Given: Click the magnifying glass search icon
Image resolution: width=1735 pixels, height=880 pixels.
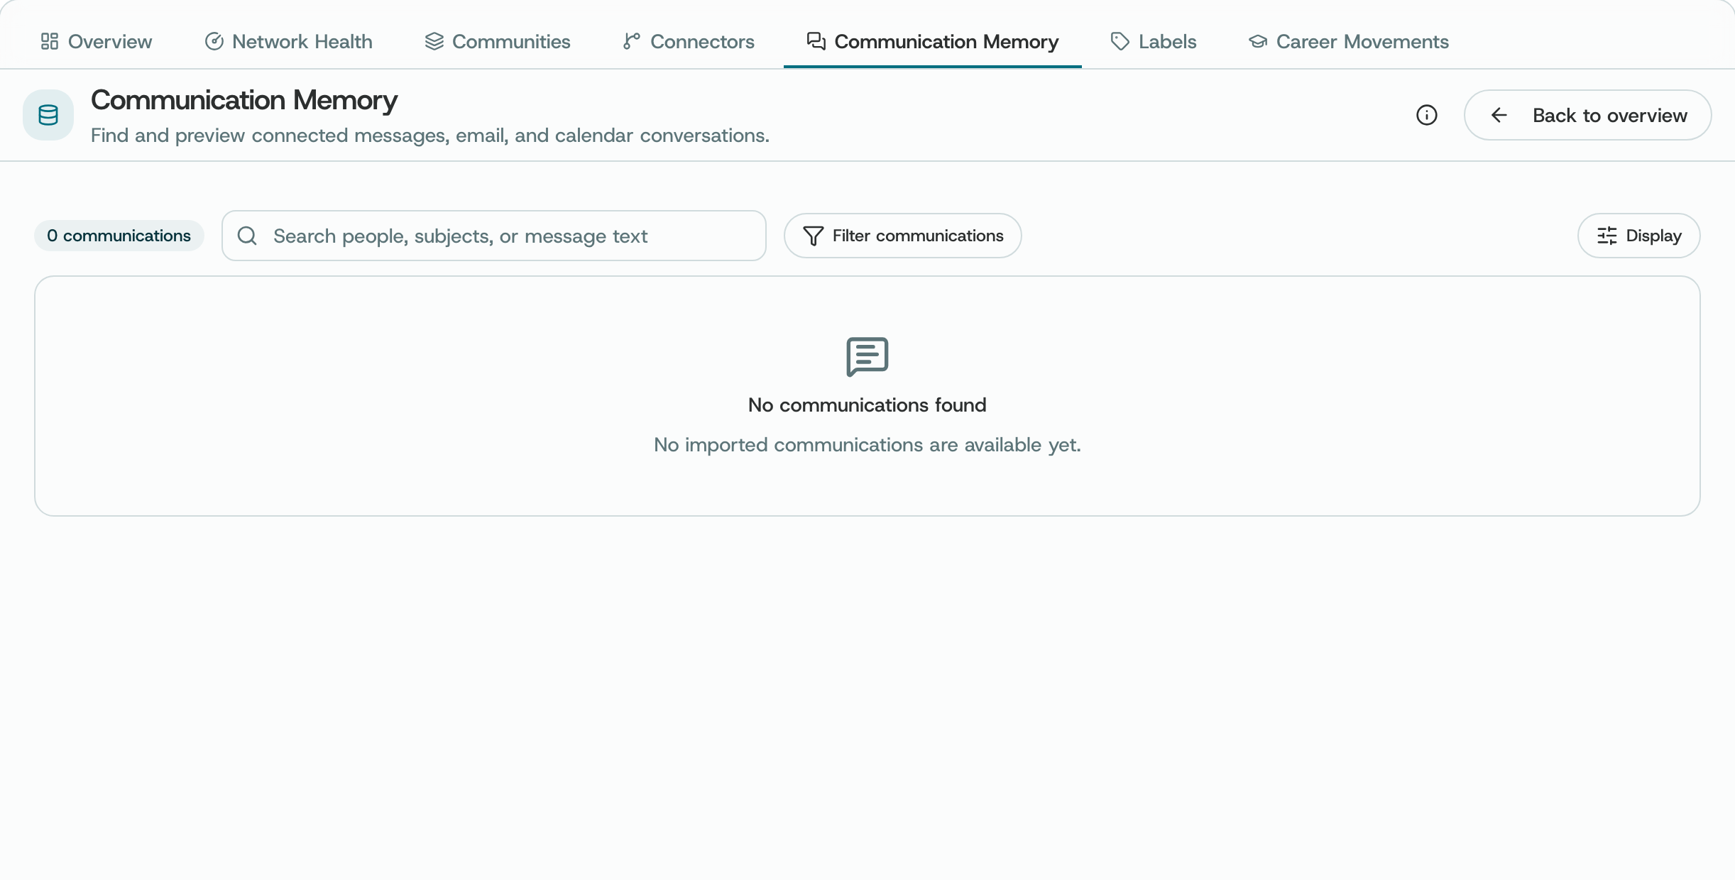Looking at the screenshot, I should [x=247, y=236].
